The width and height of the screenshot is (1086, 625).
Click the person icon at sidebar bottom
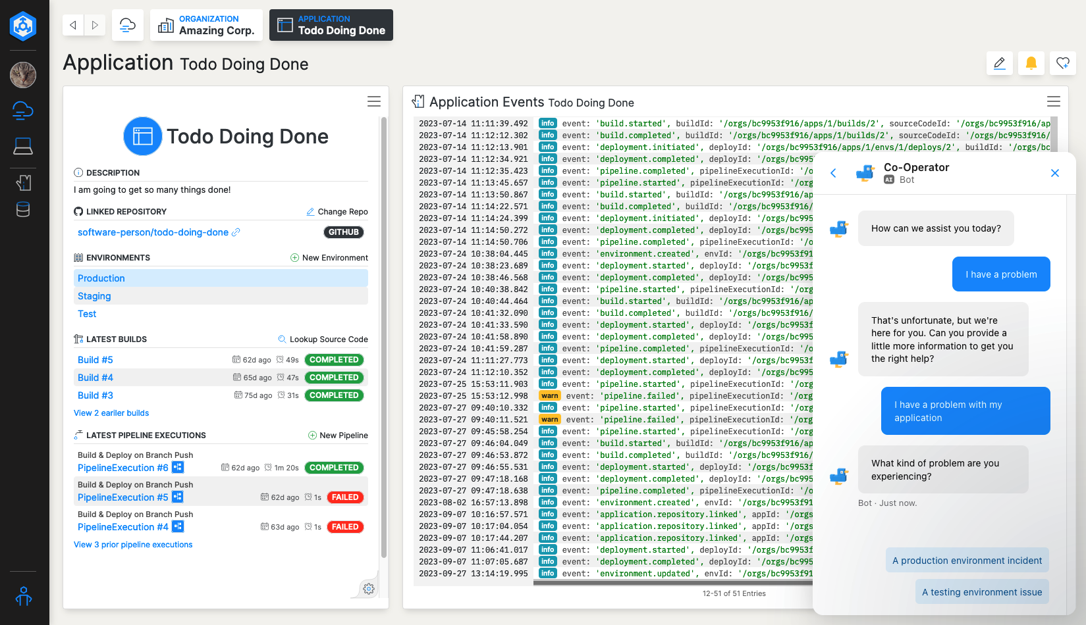coord(22,597)
